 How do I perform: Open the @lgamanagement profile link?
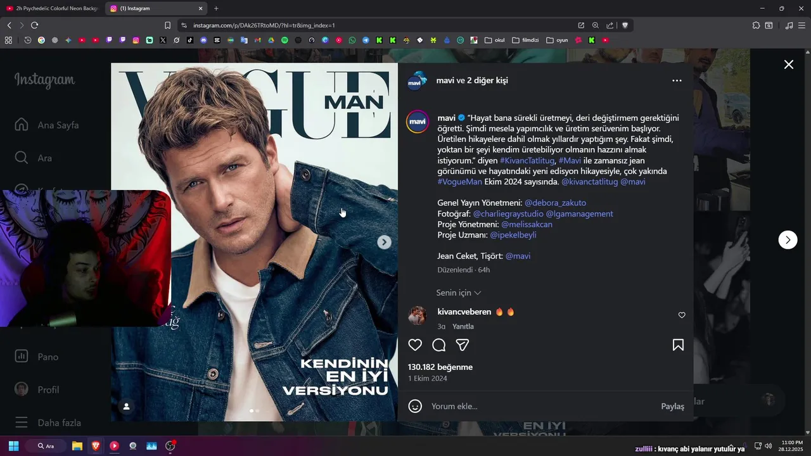(x=579, y=213)
